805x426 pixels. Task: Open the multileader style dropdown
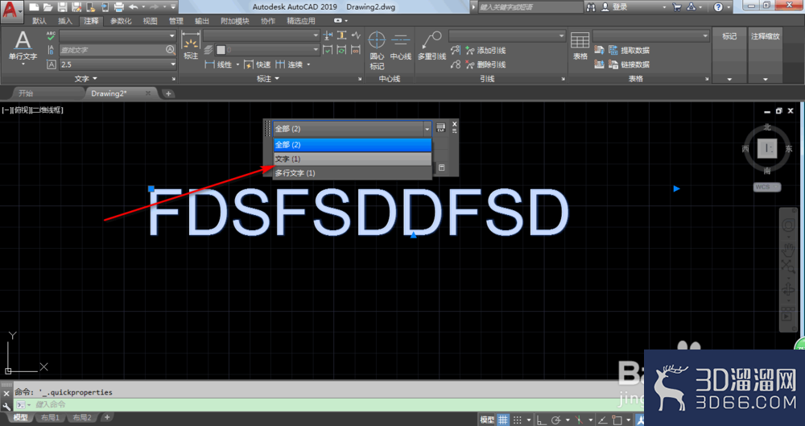pyautogui.click(x=506, y=35)
